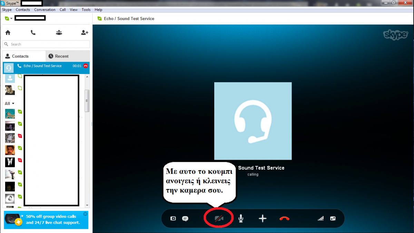Toggle the webcam video button
The height and width of the screenshot is (233, 414).
click(x=219, y=218)
